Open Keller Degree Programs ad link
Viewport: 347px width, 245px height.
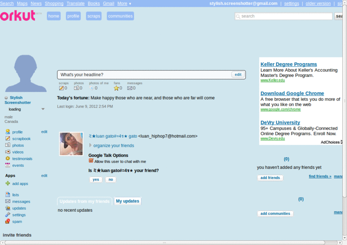pyautogui.click(x=288, y=64)
